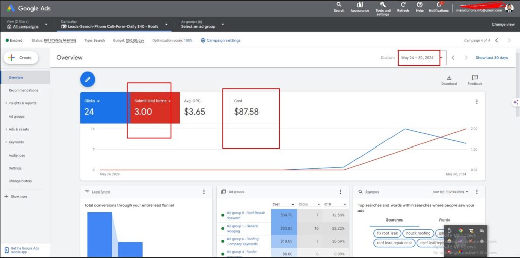
Task: Expand the Submit lead forms metric dropdown
Action: click(x=170, y=101)
